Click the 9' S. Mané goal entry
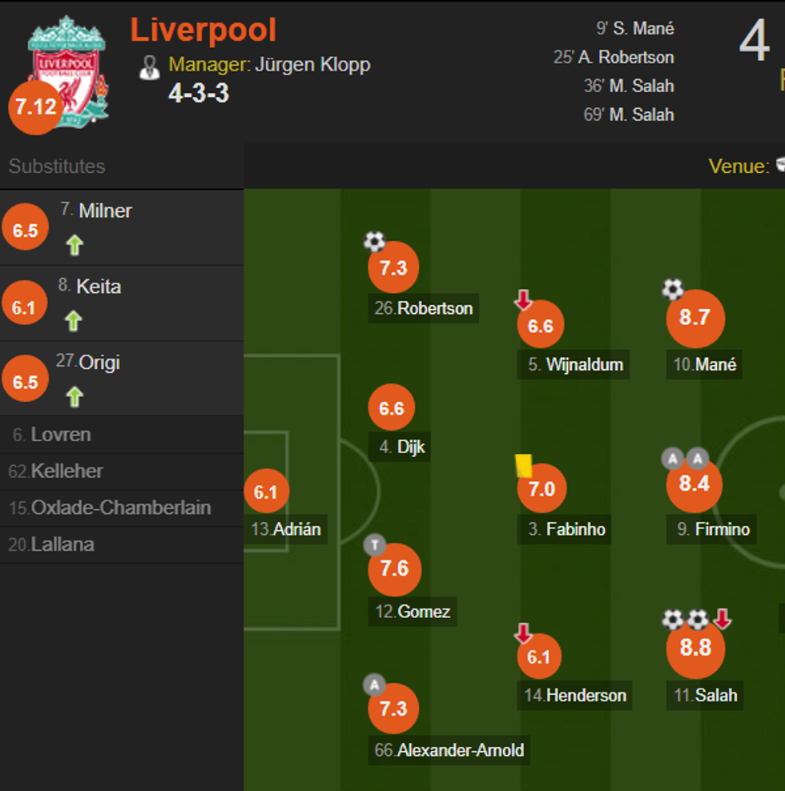 coord(635,29)
